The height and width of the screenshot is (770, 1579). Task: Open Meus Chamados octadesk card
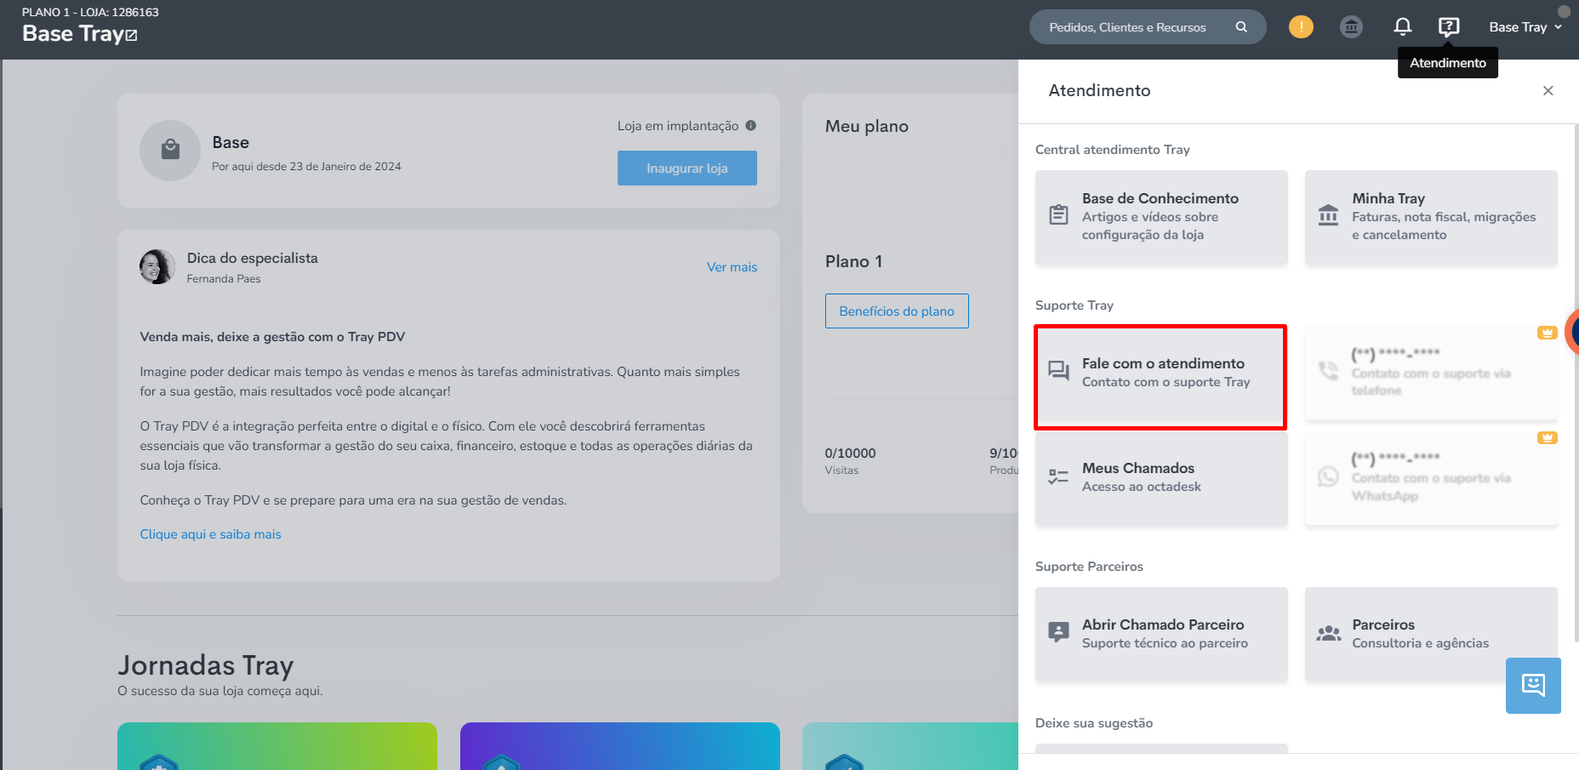click(1161, 477)
